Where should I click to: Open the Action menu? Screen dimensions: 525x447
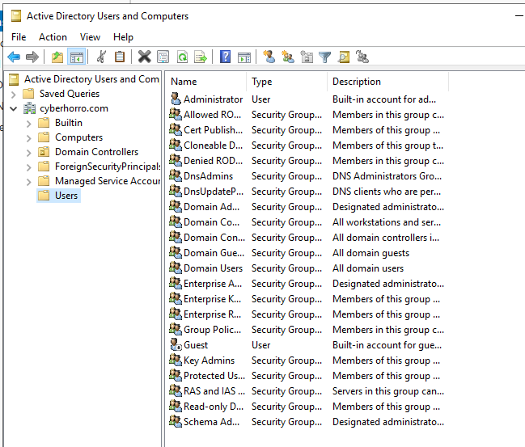click(x=53, y=37)
